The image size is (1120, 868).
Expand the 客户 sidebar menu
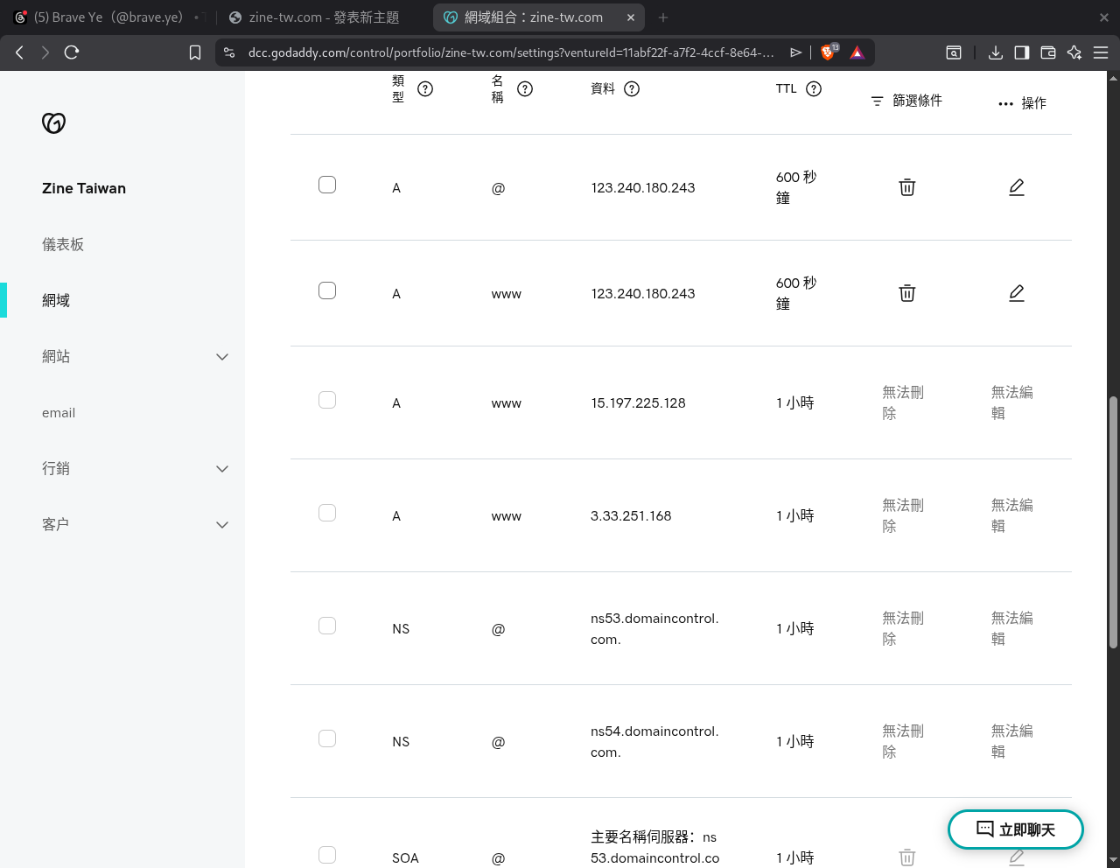point(222,525)
